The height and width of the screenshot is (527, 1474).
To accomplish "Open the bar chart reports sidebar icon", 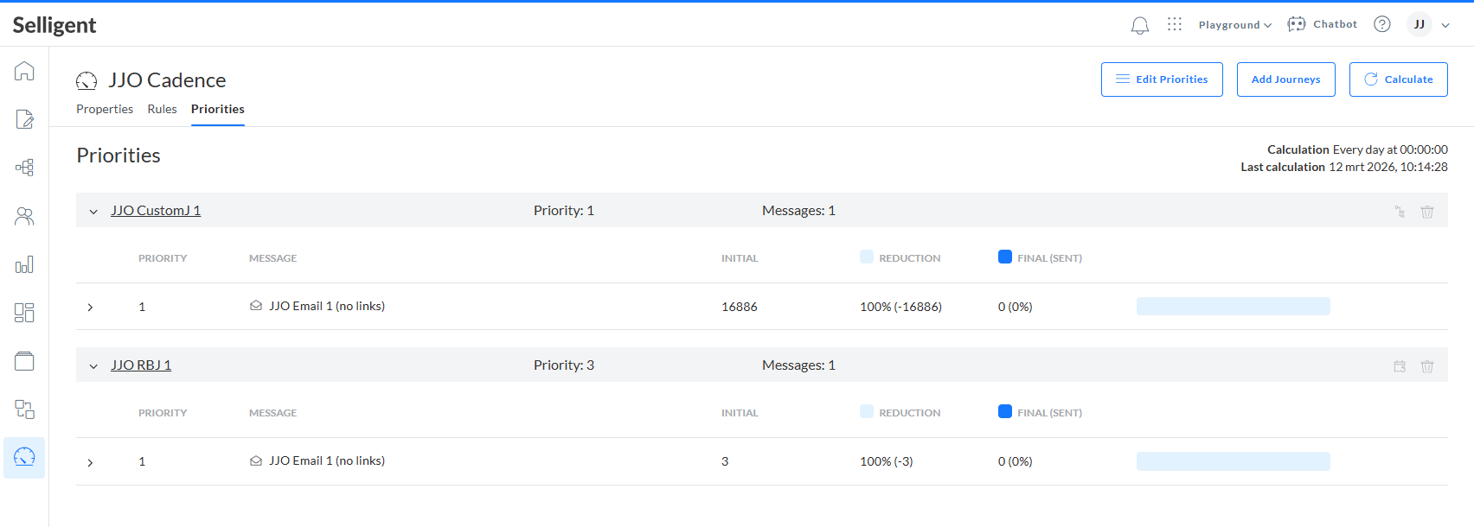I will pyautogui.click(x=24, y=264).
